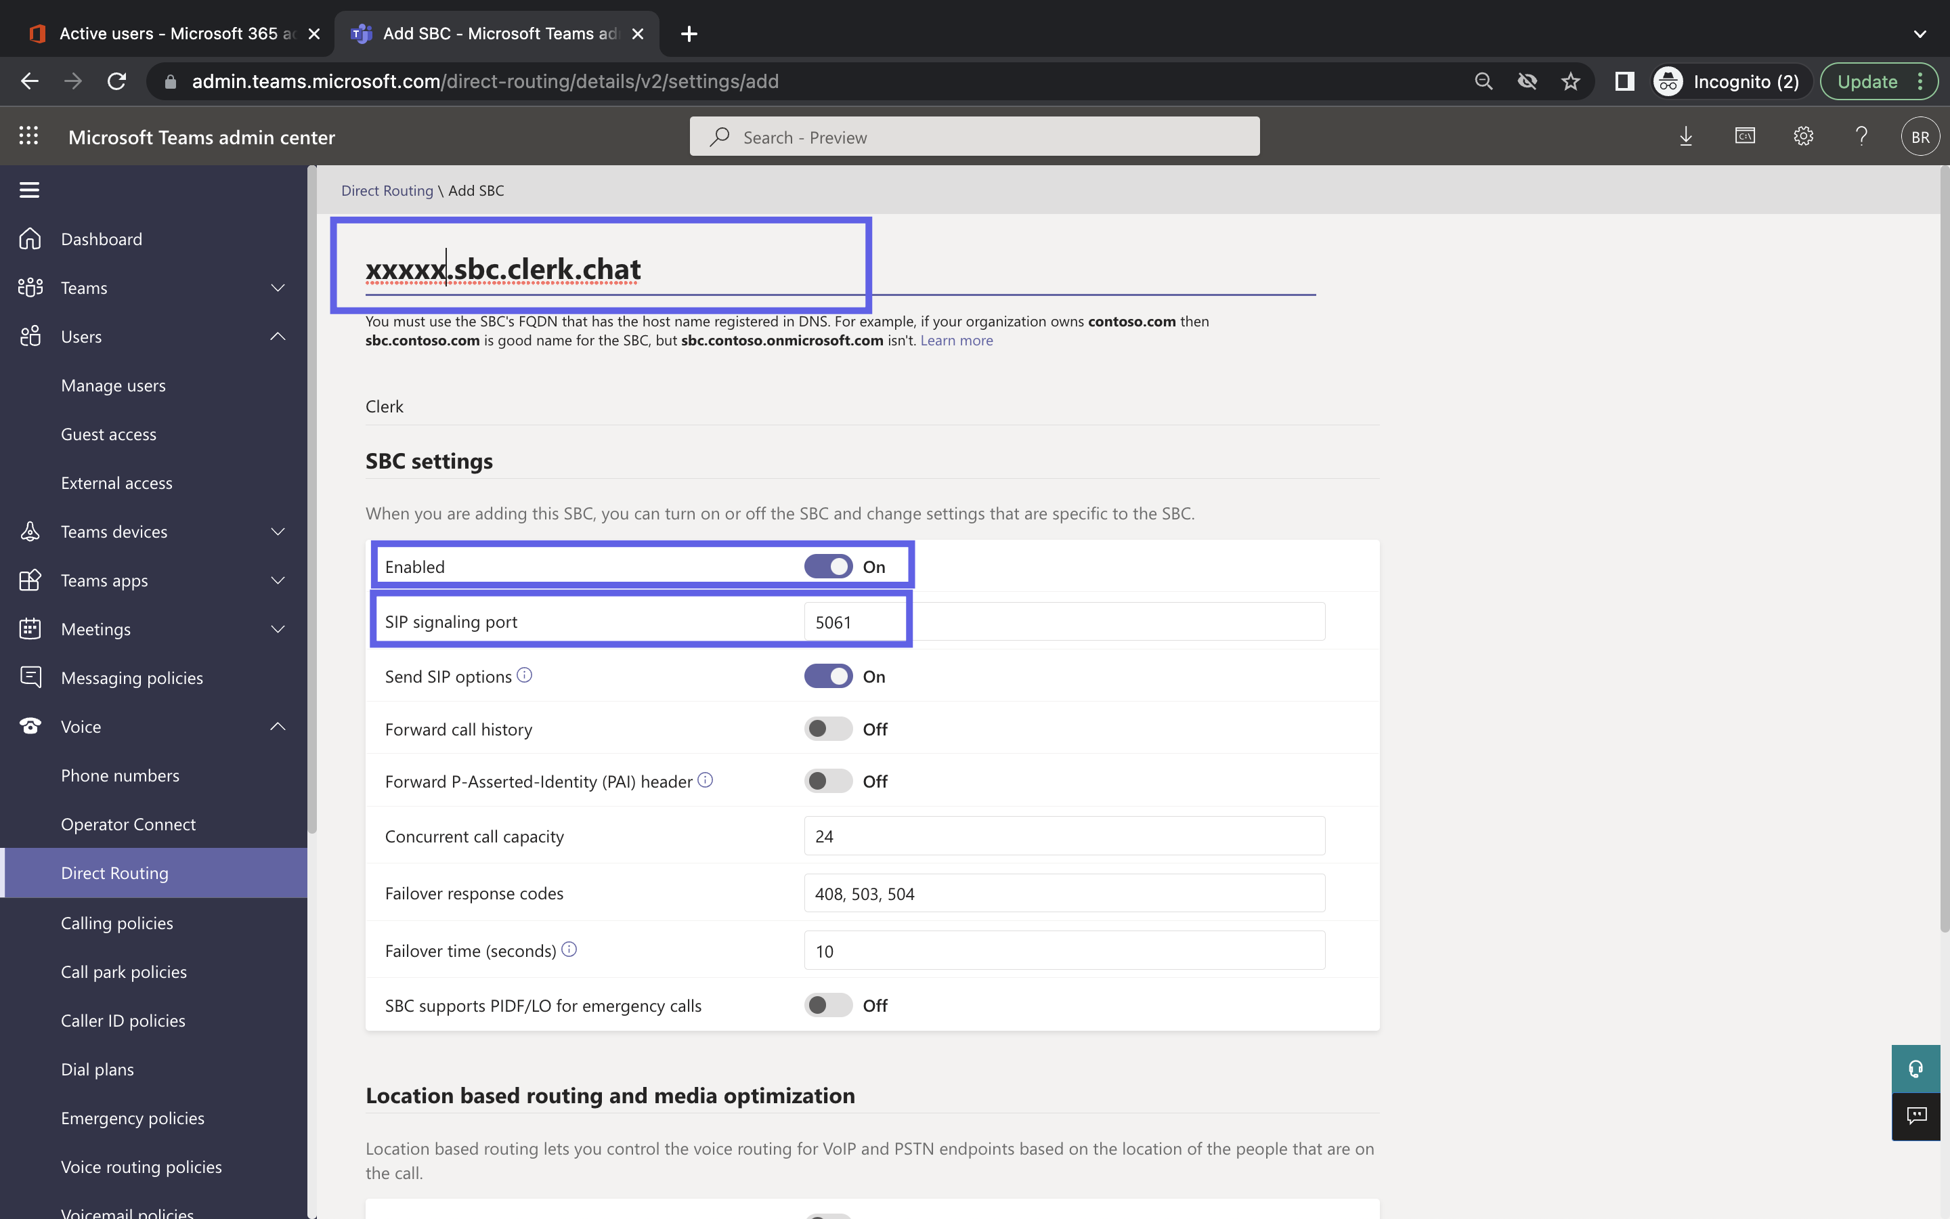Expand the Meetings chevron
The image size is (1950, 1219).
(x=278, y=629)
